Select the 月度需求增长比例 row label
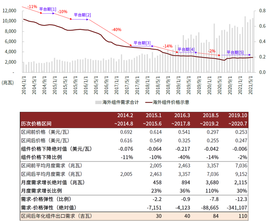 point(41,191)
